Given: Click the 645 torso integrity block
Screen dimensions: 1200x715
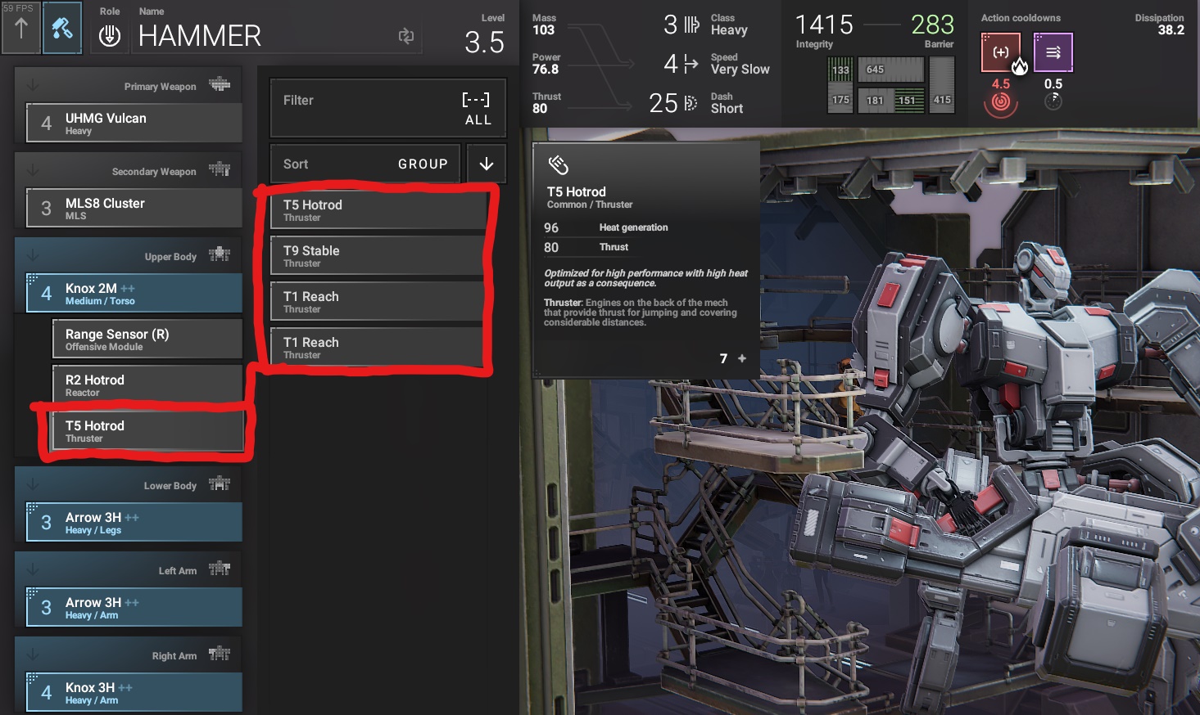Looking at the screenshot, I should tap(891, 70).
